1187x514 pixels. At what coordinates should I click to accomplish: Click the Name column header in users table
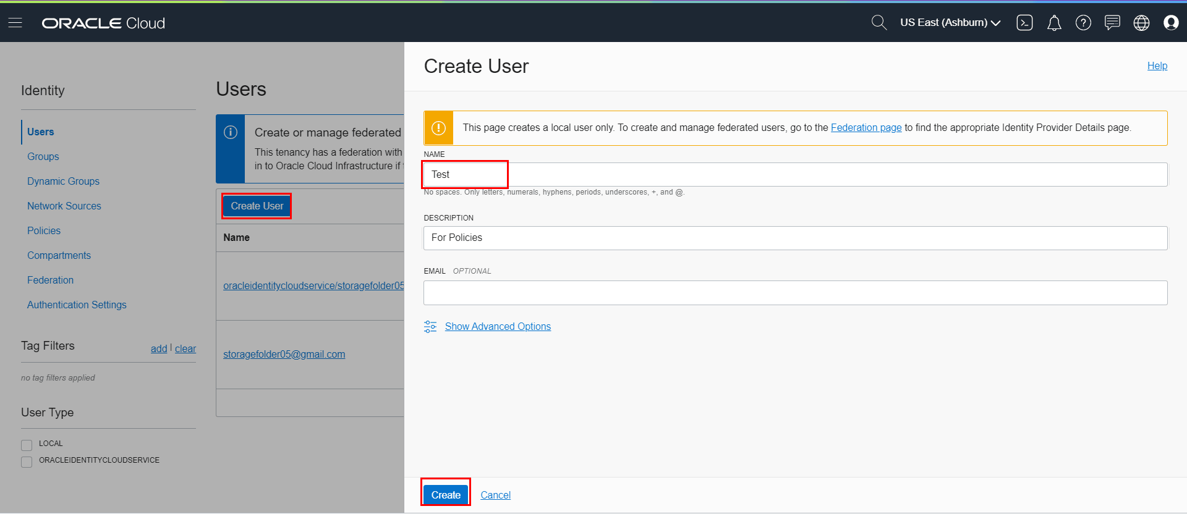point(237,237)
